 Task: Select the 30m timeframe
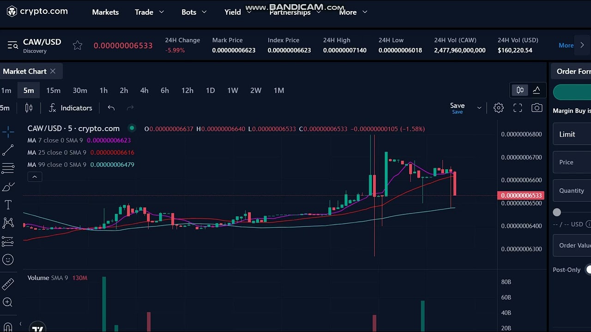point(80,90)
